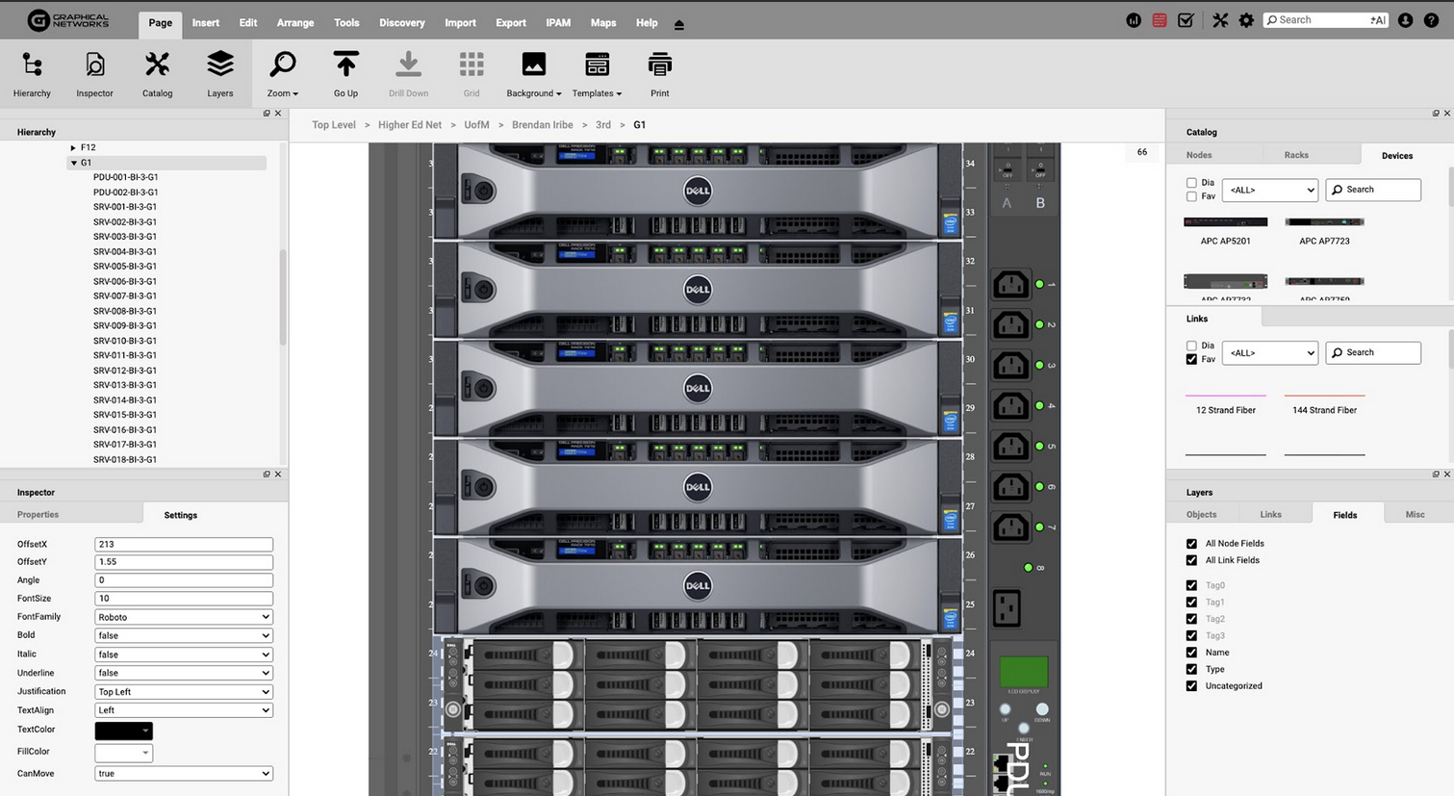Screen dimensions: 1454x796
Task: Open the Discovery menu
Action: point(401,23)
